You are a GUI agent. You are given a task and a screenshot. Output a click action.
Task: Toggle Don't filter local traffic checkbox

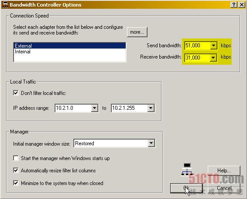click(16, 93)
